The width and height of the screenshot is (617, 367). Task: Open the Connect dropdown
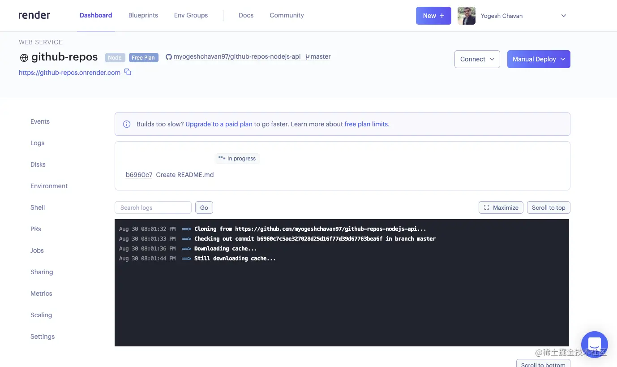pos(477,59)
